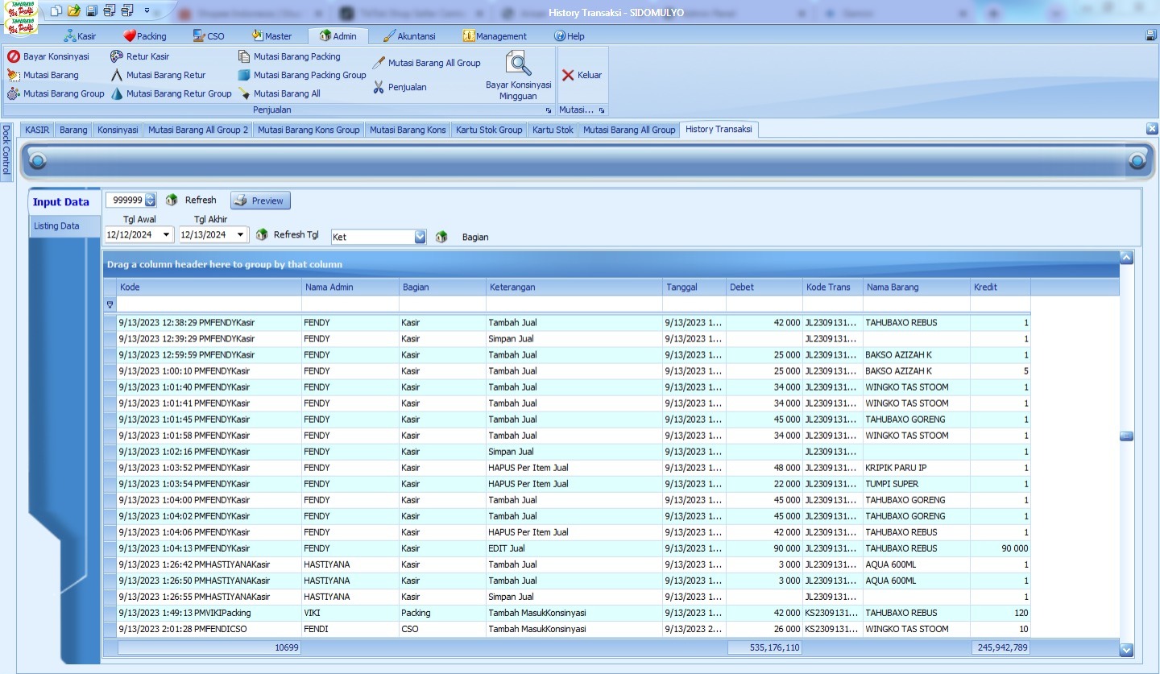Viewport: 1160px width, 674px height.
Task: Expand the Tgl Akhir date dropdown
Action: pyautogui.click(x=241, y=235)
